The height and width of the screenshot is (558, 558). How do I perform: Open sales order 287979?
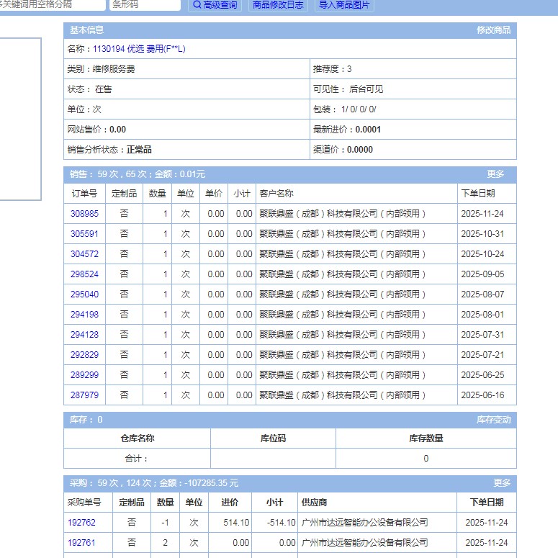[84, 395]
